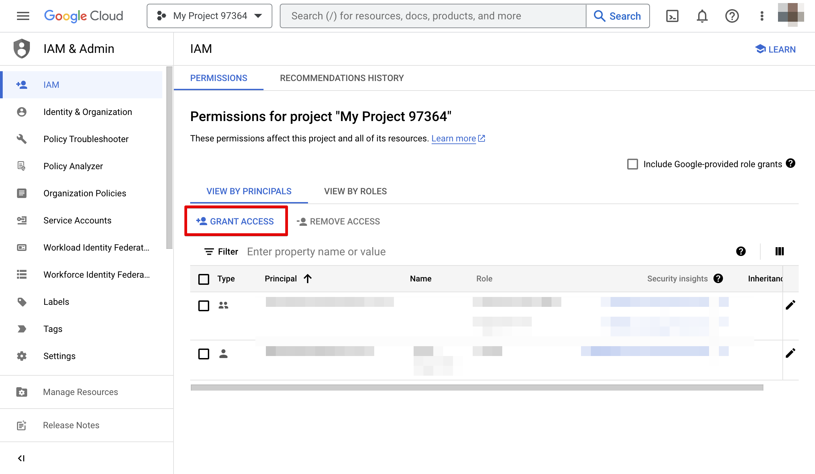Click the column display options icon
The height and width of the screenshot is (474, 815).
(779, 251)
